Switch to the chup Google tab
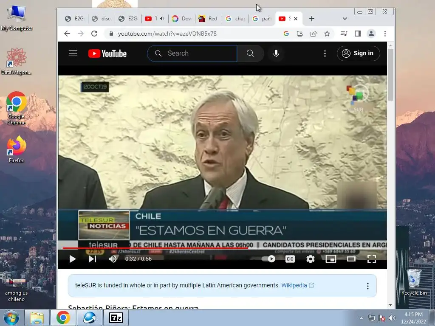The image size is (435, 326). (x=235, y=19)
